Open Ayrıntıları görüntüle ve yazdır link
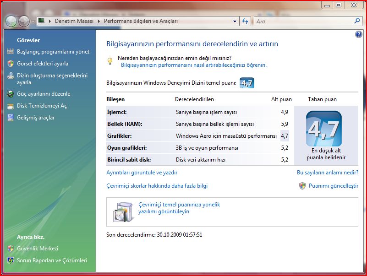This screenshot has height=276, width=367. tap(142, 173)
